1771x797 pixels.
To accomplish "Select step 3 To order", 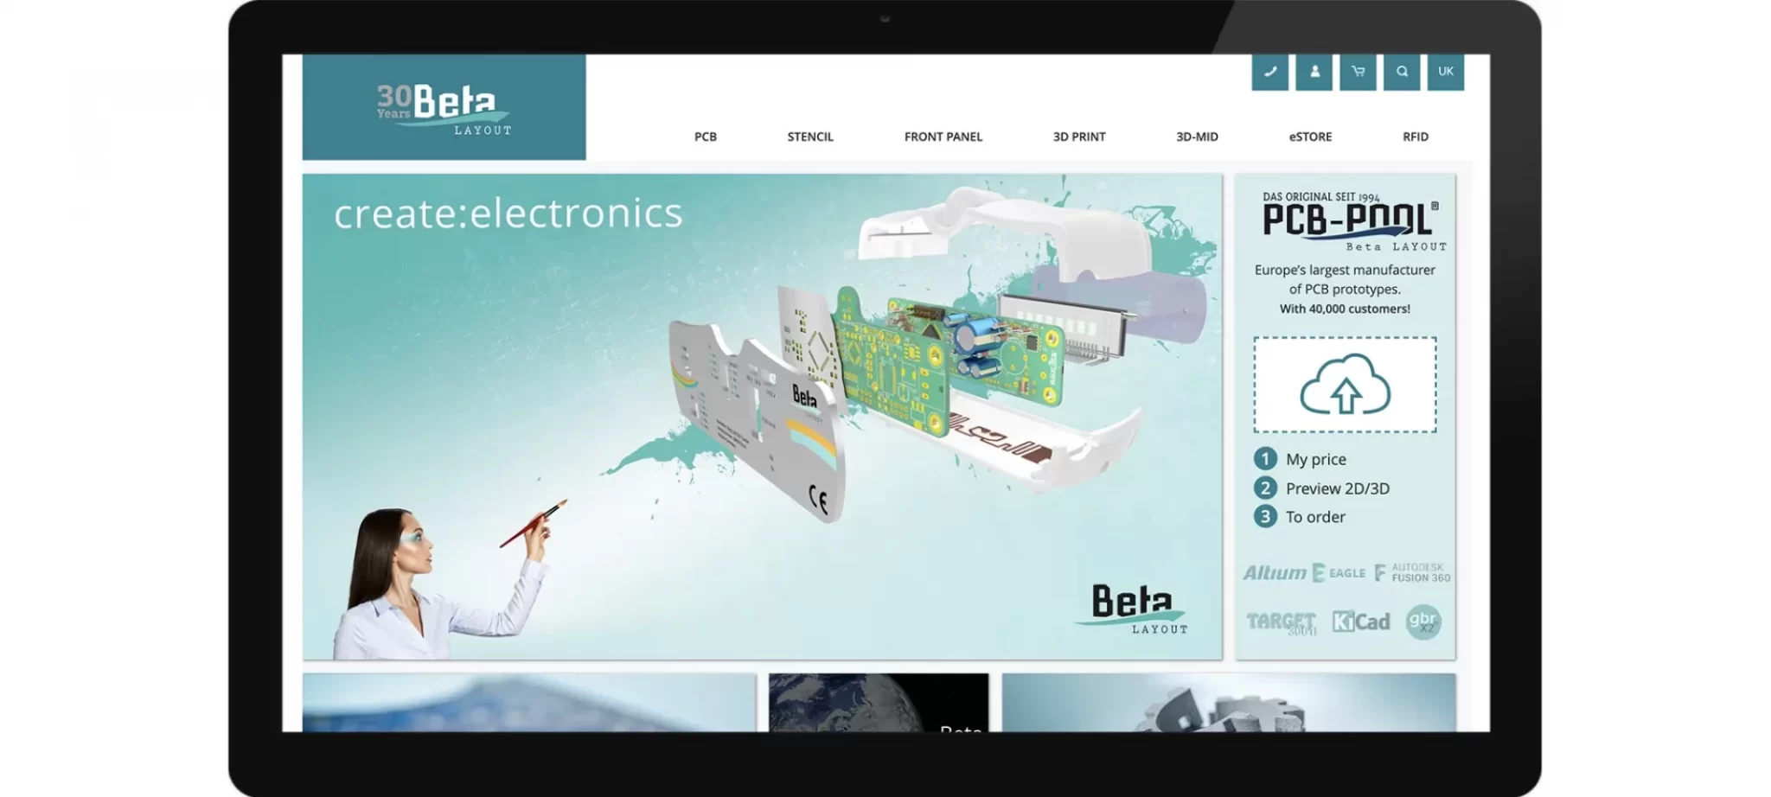I will pyautogui.click(x=1301, y=517).
